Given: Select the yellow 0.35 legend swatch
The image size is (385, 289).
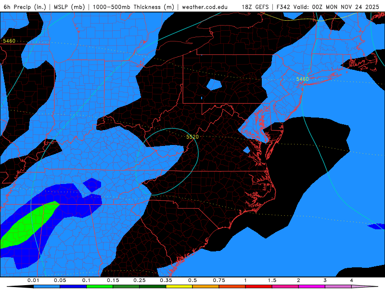Looking at the screenshot, I should [x=179, y=287].
